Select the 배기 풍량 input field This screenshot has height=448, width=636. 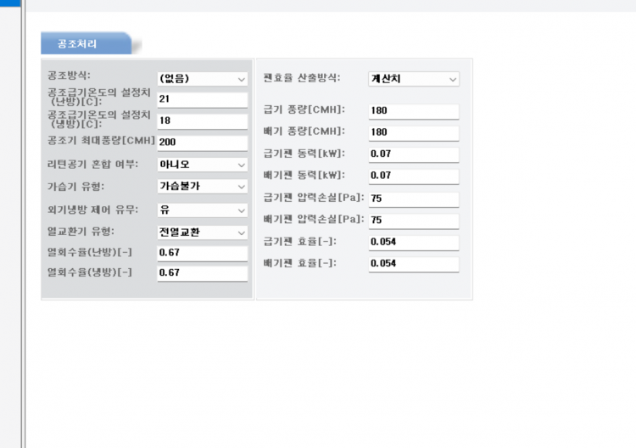coord(413,132)
